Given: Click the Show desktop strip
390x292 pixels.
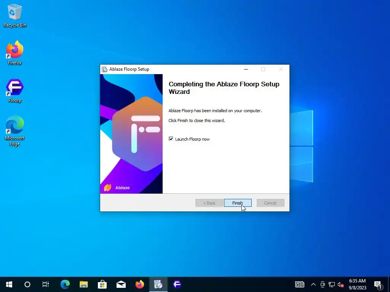Looking at the screenshot, I should click(x=389, y=284).
